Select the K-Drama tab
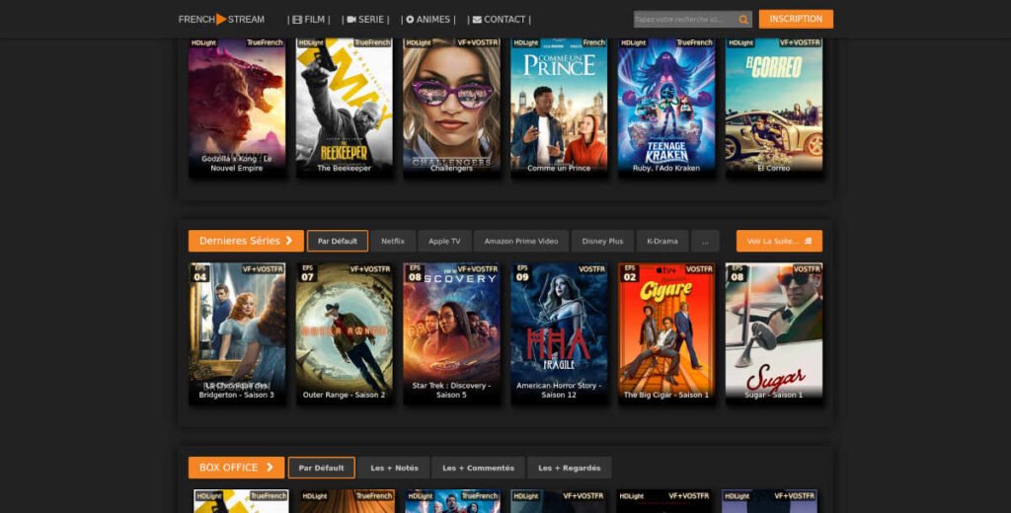Image resolution: width=1011 pixels, height=513 pixels. pos(662,241)
